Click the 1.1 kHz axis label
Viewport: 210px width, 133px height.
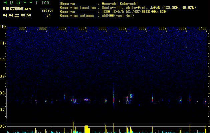(3, 43)
